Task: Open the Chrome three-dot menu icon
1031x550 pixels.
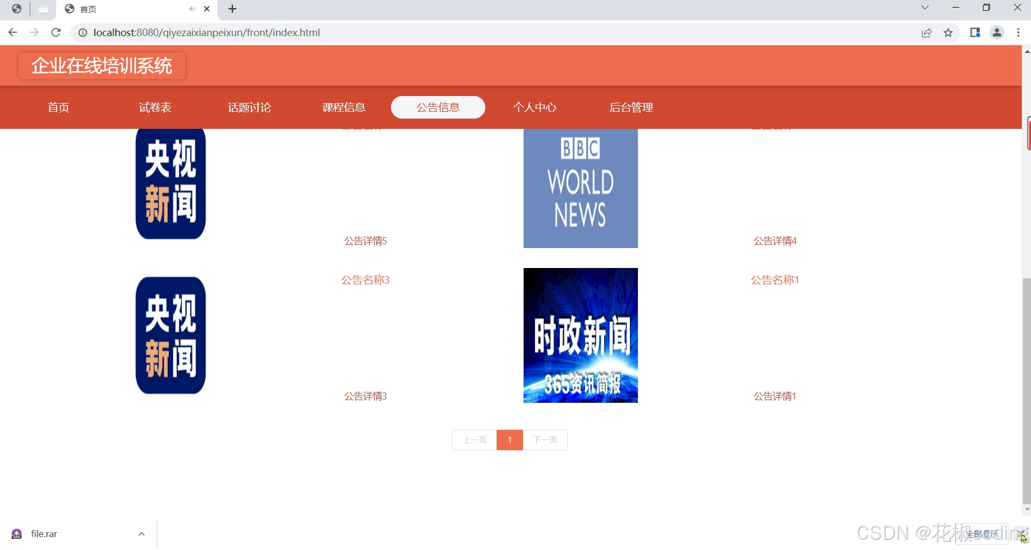Action: (x=1018, y=32)
